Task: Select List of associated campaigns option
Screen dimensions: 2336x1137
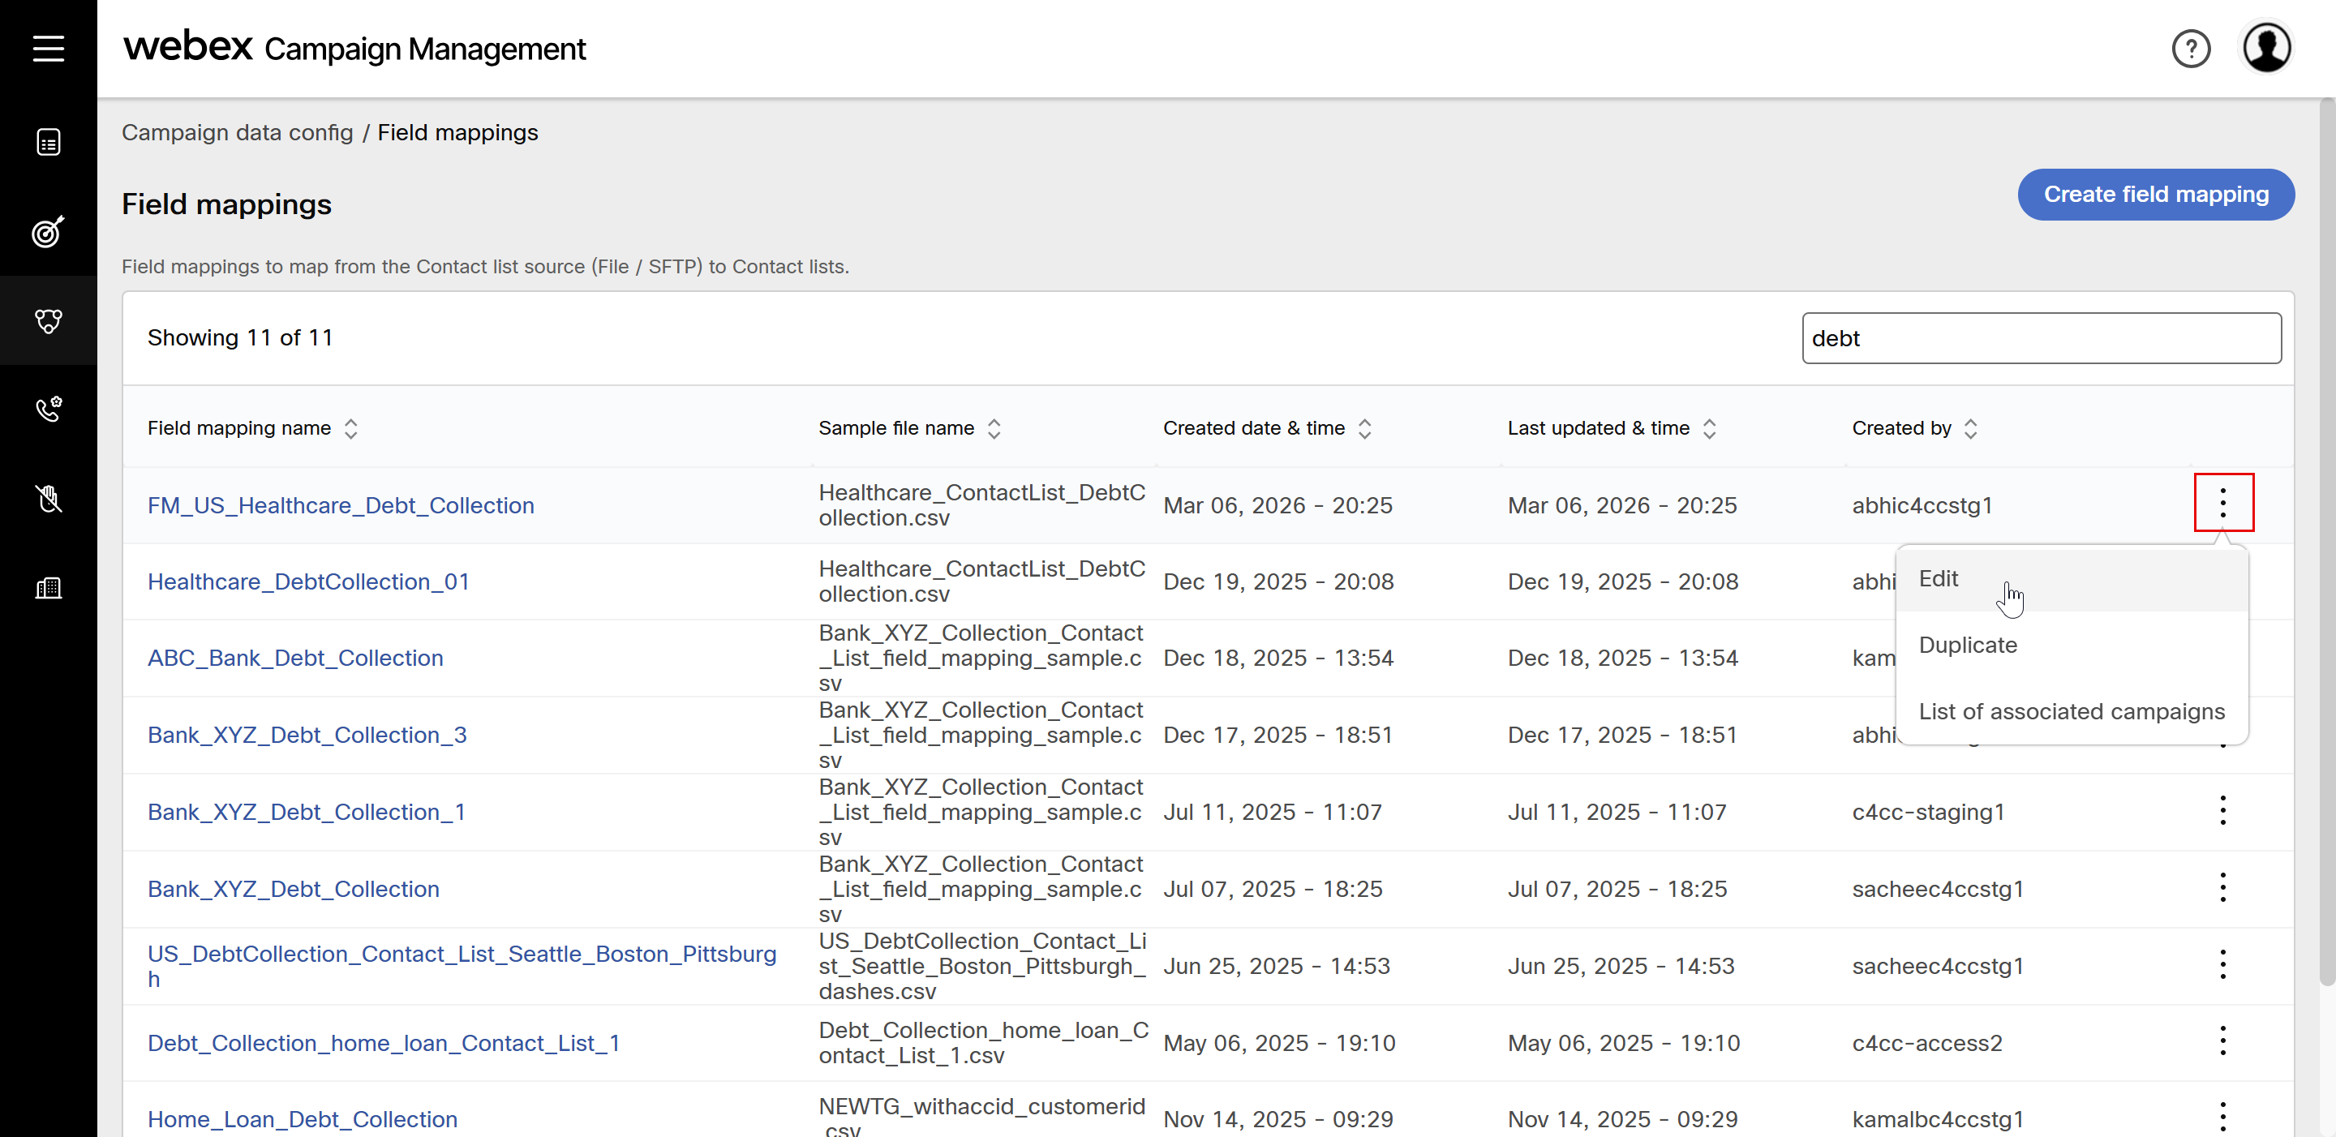Action: pos(2072,712)
